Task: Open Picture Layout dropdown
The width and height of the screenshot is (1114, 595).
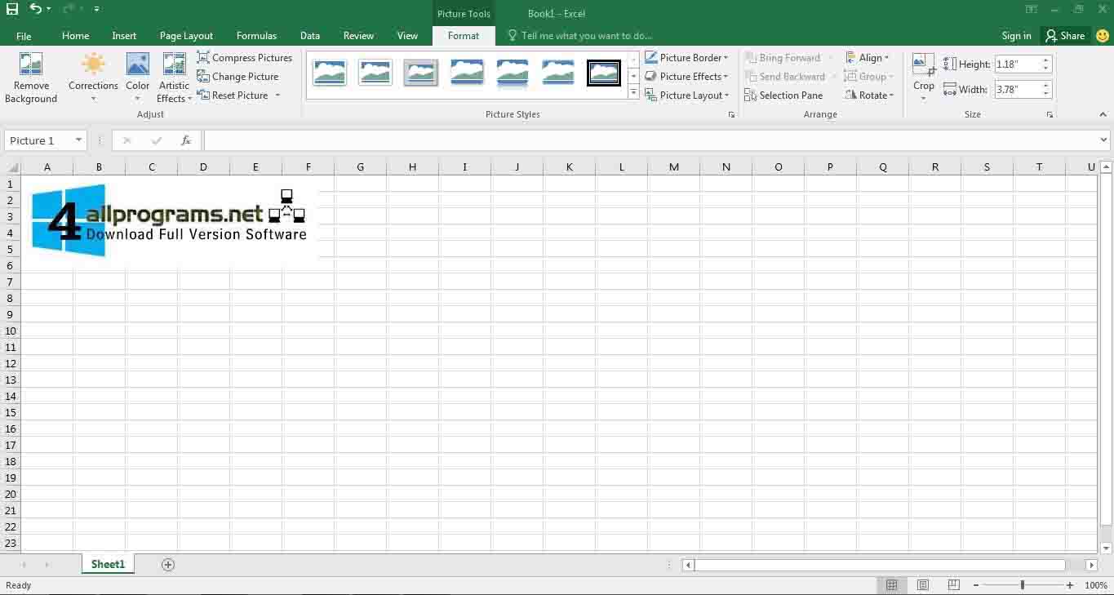Action: (686, 95)
